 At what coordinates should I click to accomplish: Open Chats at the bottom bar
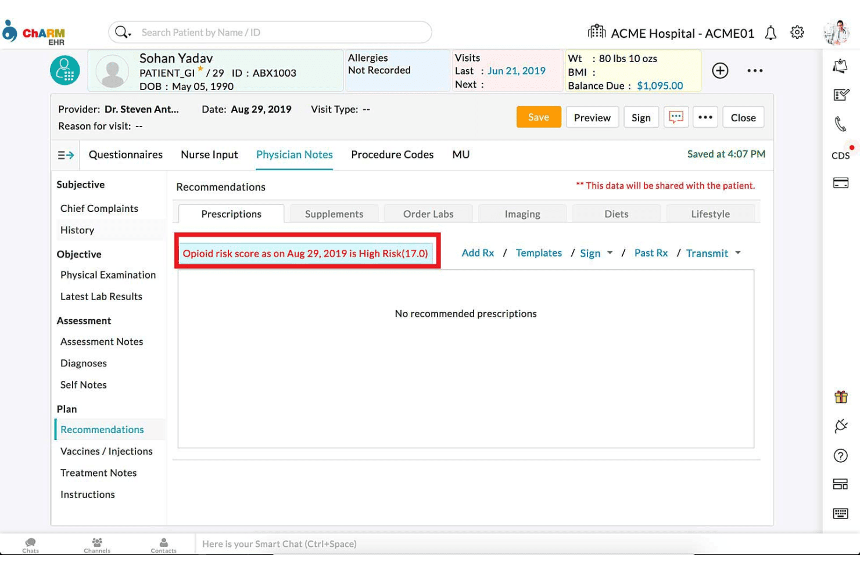(x=31, y=545)
